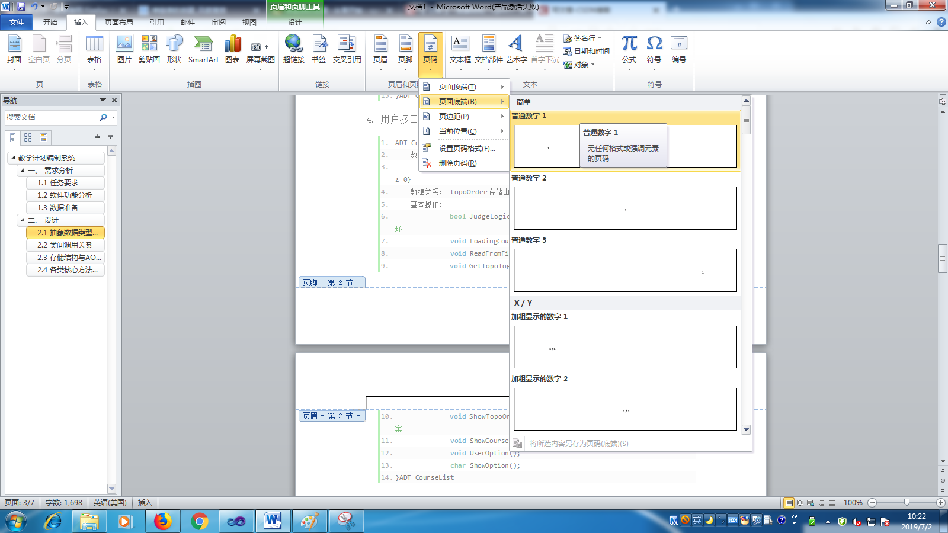
Task: Open the table (表格) insert tool
Action: 94,52
